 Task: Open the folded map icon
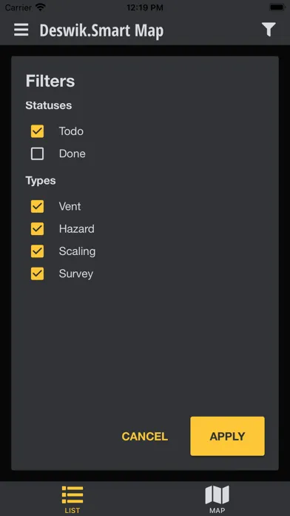217,494
